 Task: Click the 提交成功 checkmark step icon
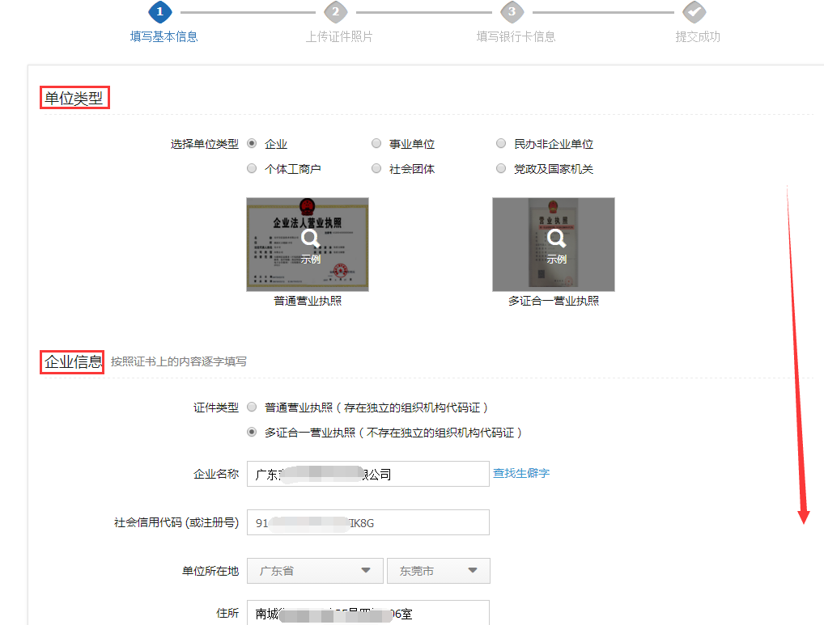tap(694, 11)
